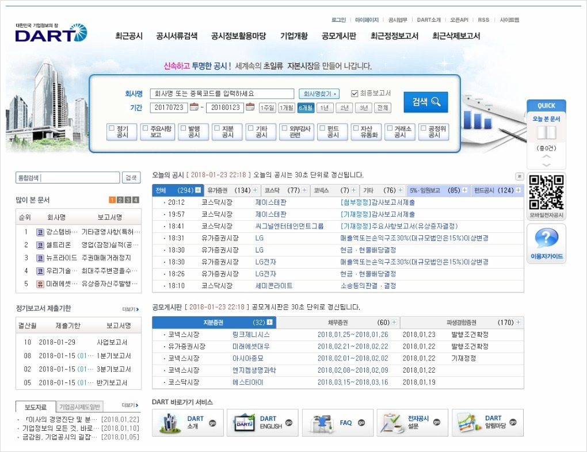Click 로그인 link
Viewport: 587px width, 452px height.
[x=338, y=20]
